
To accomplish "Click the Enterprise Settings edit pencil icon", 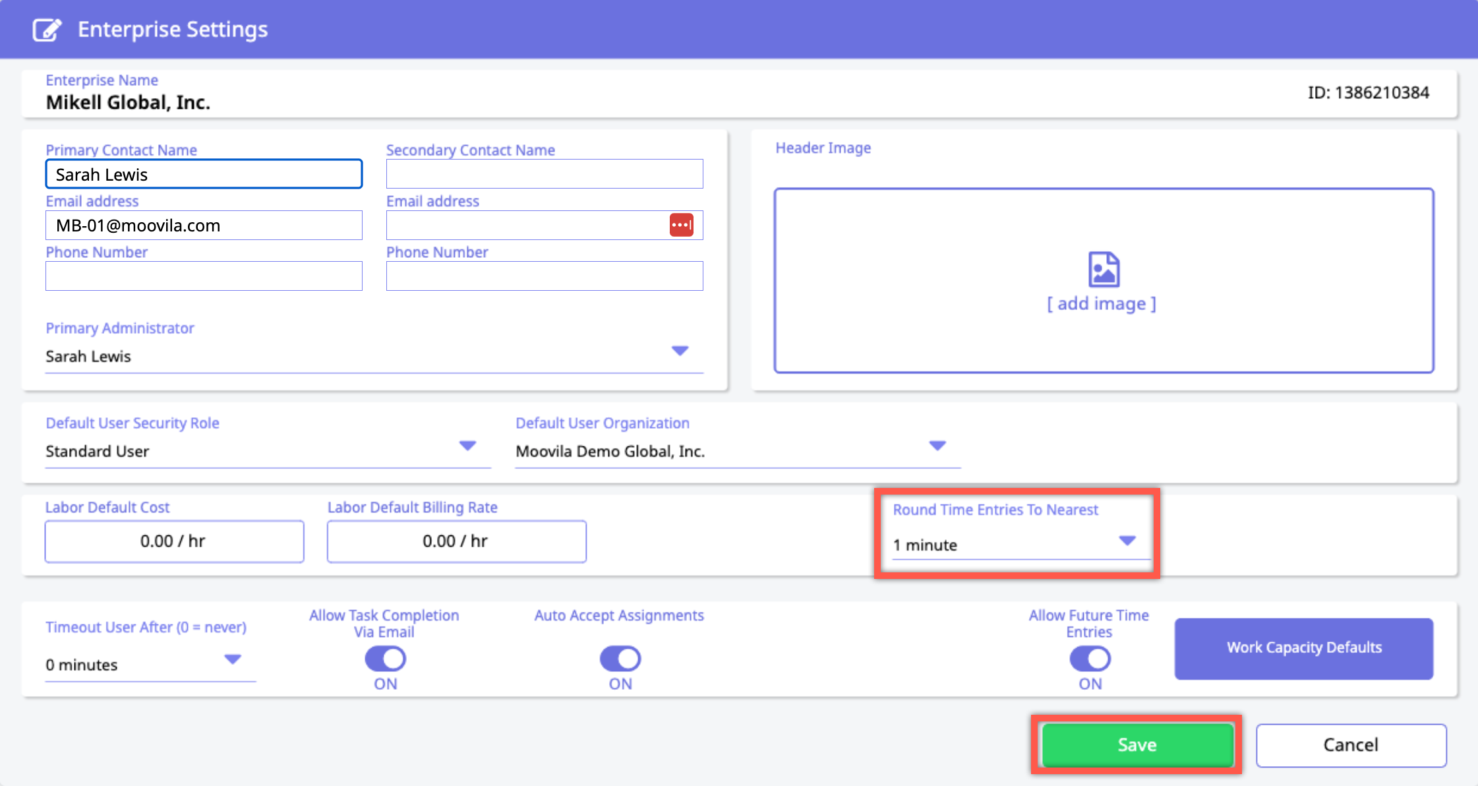I will point(47,30).
